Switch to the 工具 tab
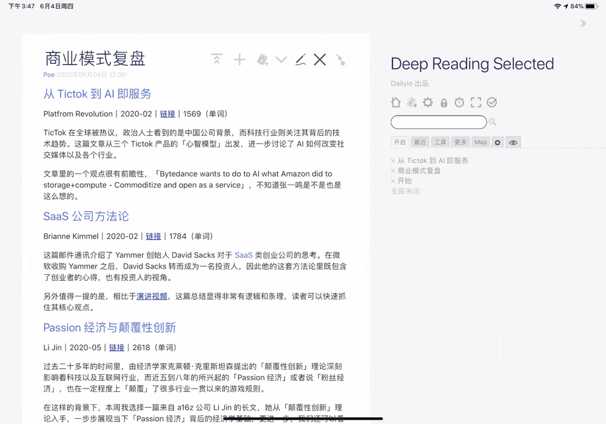Image resolution: width=606 pixels, height=424 pixels. (x=440, y=142)
